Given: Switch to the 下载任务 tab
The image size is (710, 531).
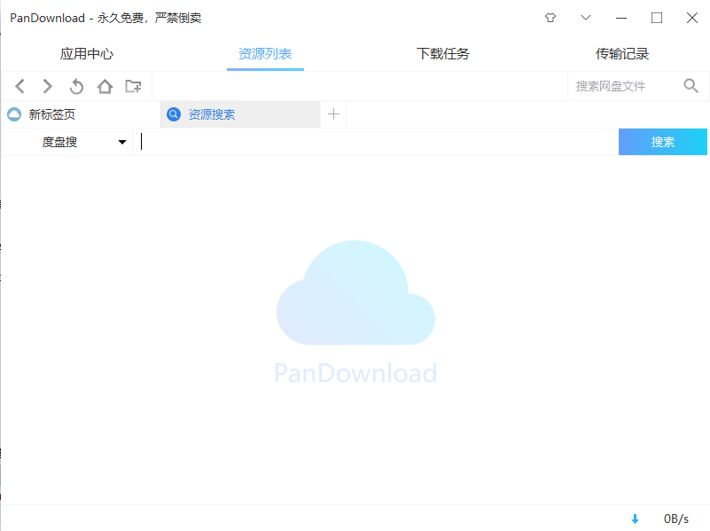Looking at the screenshot, I should click(442, 53).
